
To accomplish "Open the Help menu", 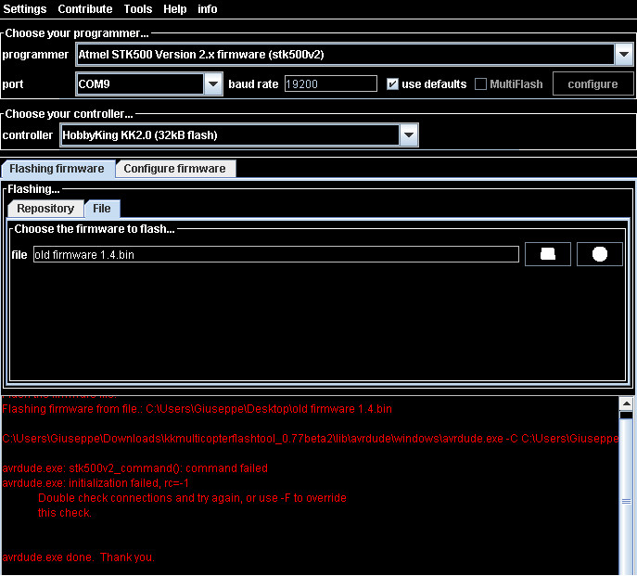I will 174,9.
